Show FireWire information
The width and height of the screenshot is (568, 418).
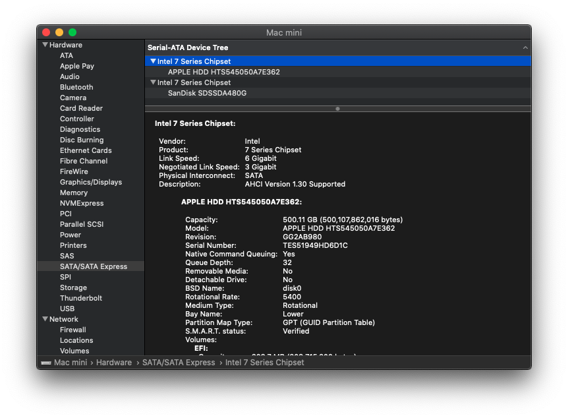tap(74, 171)
